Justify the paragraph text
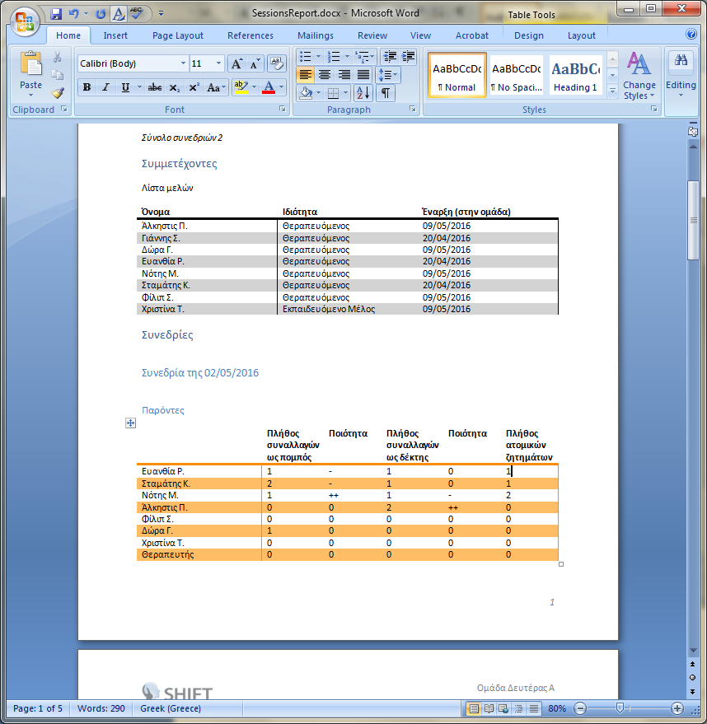 tap(363, 75)
